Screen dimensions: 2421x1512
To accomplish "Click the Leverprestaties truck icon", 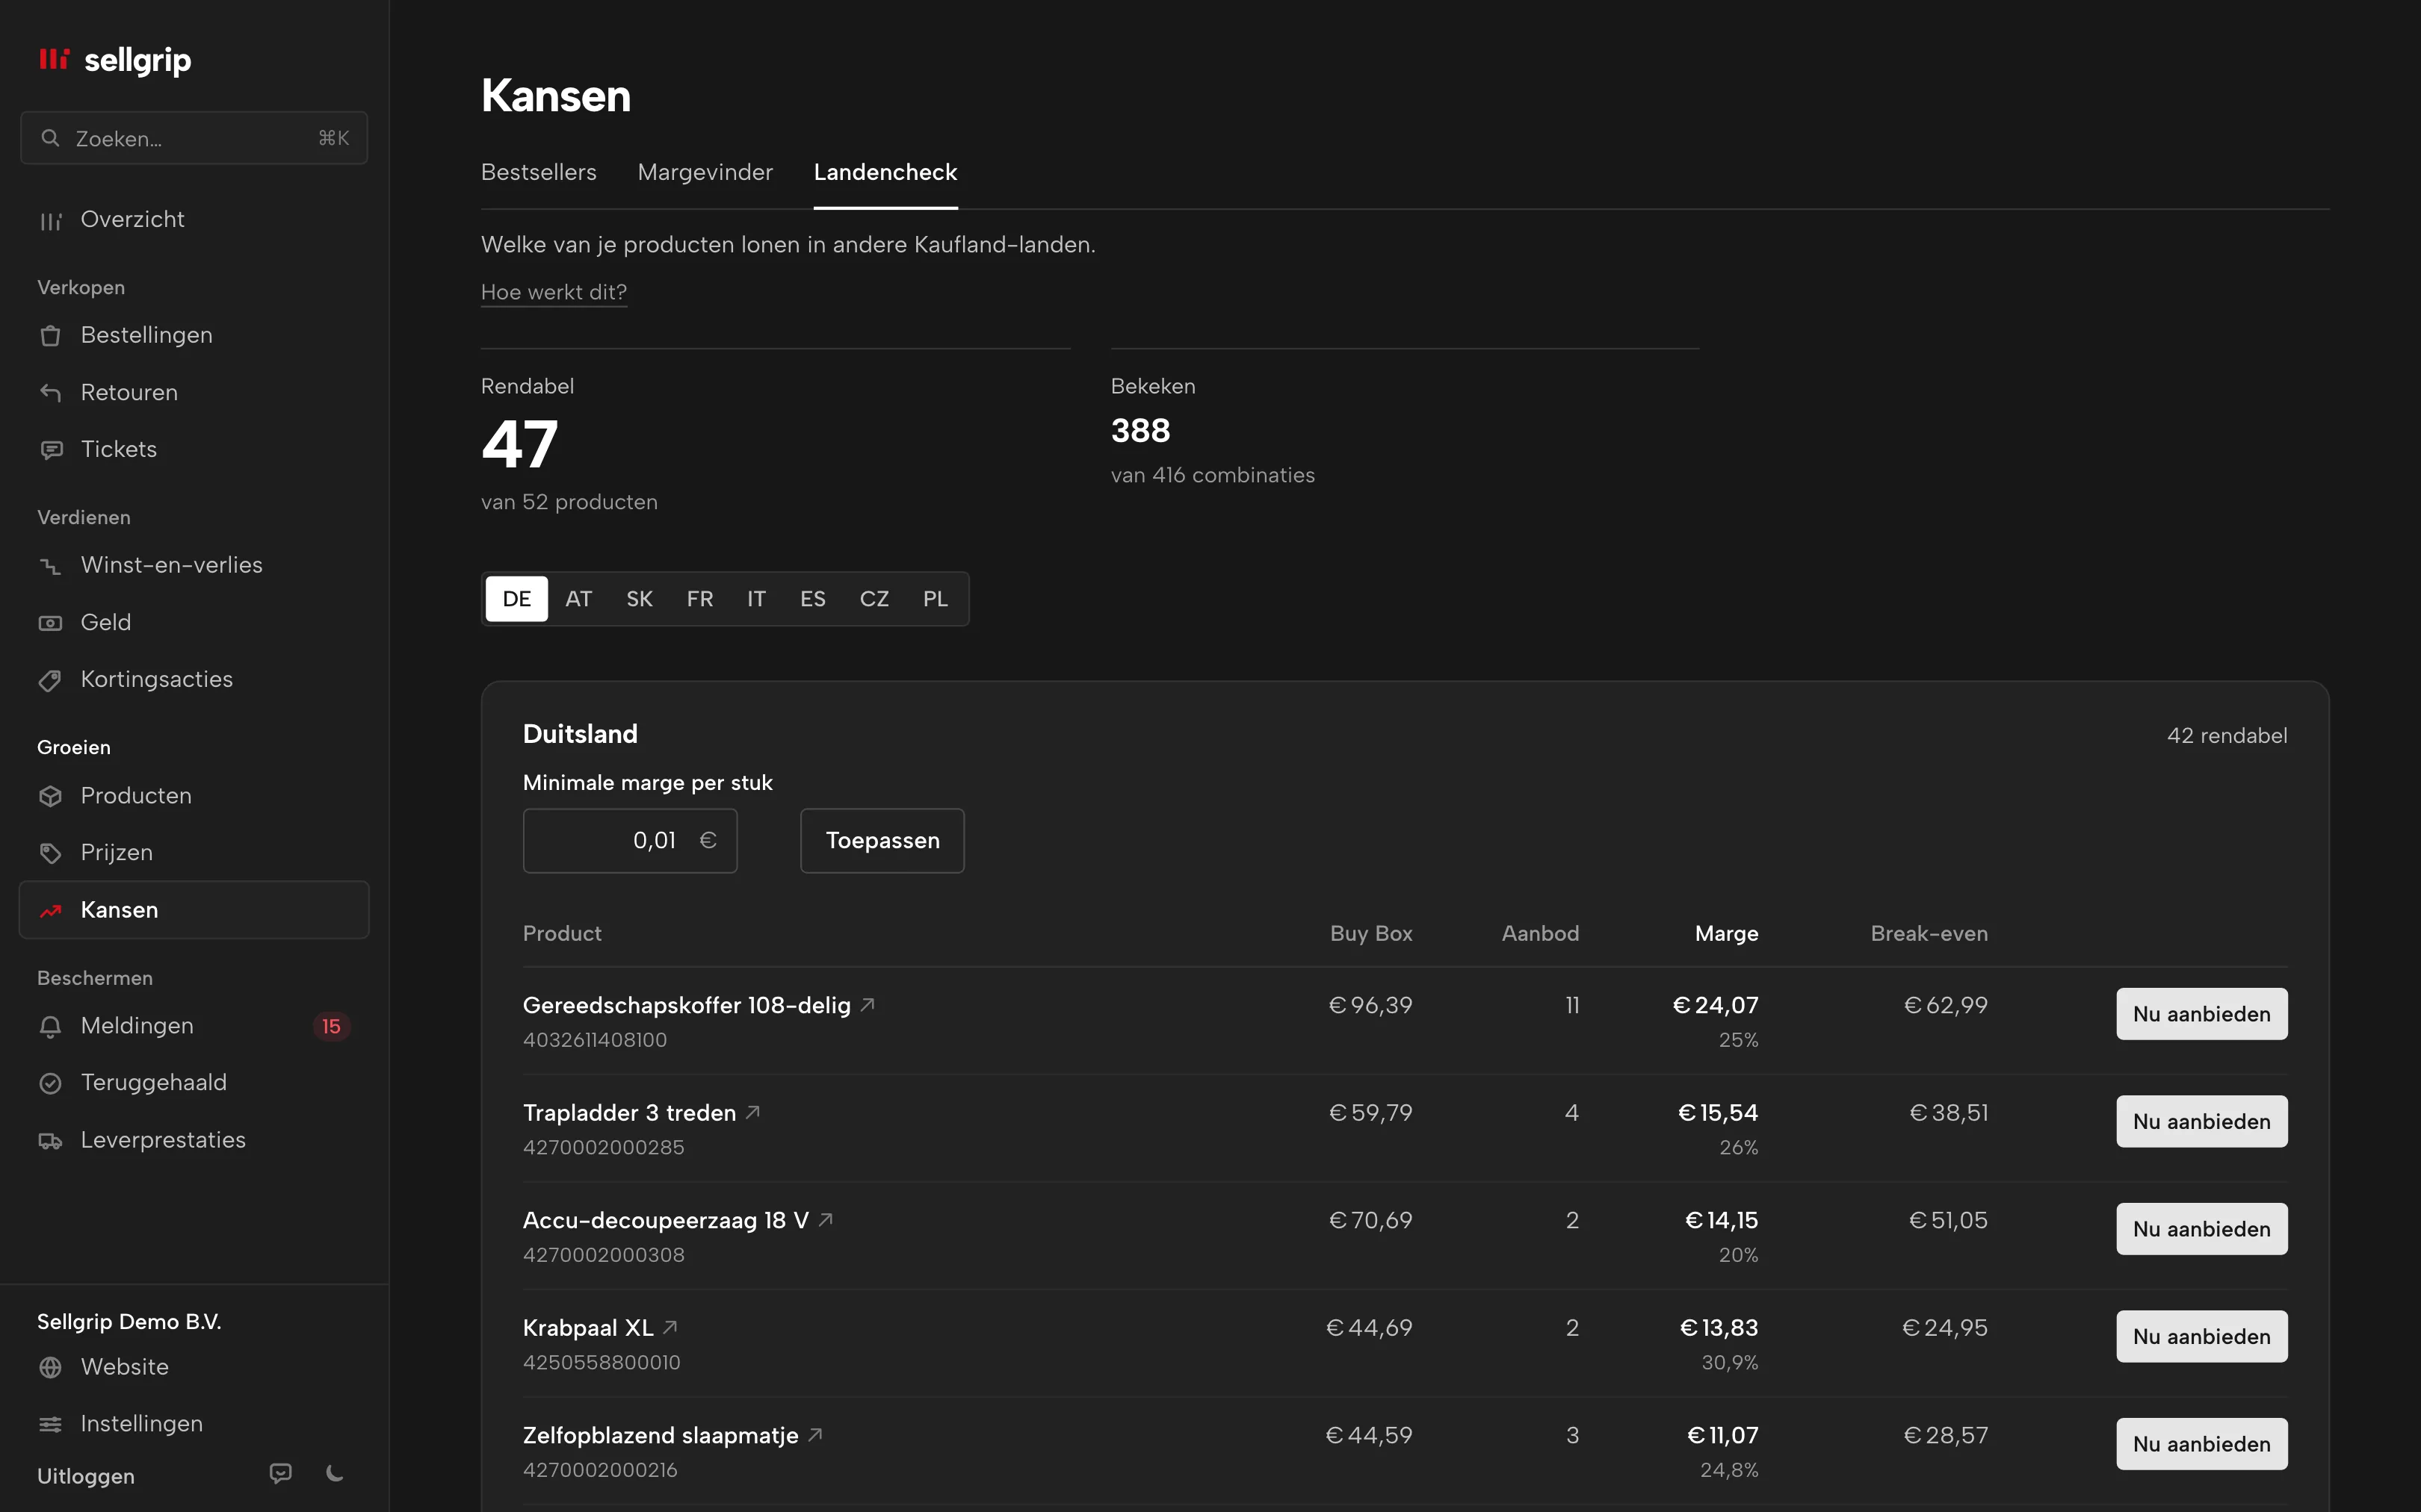I will (x=50, y=1141).
